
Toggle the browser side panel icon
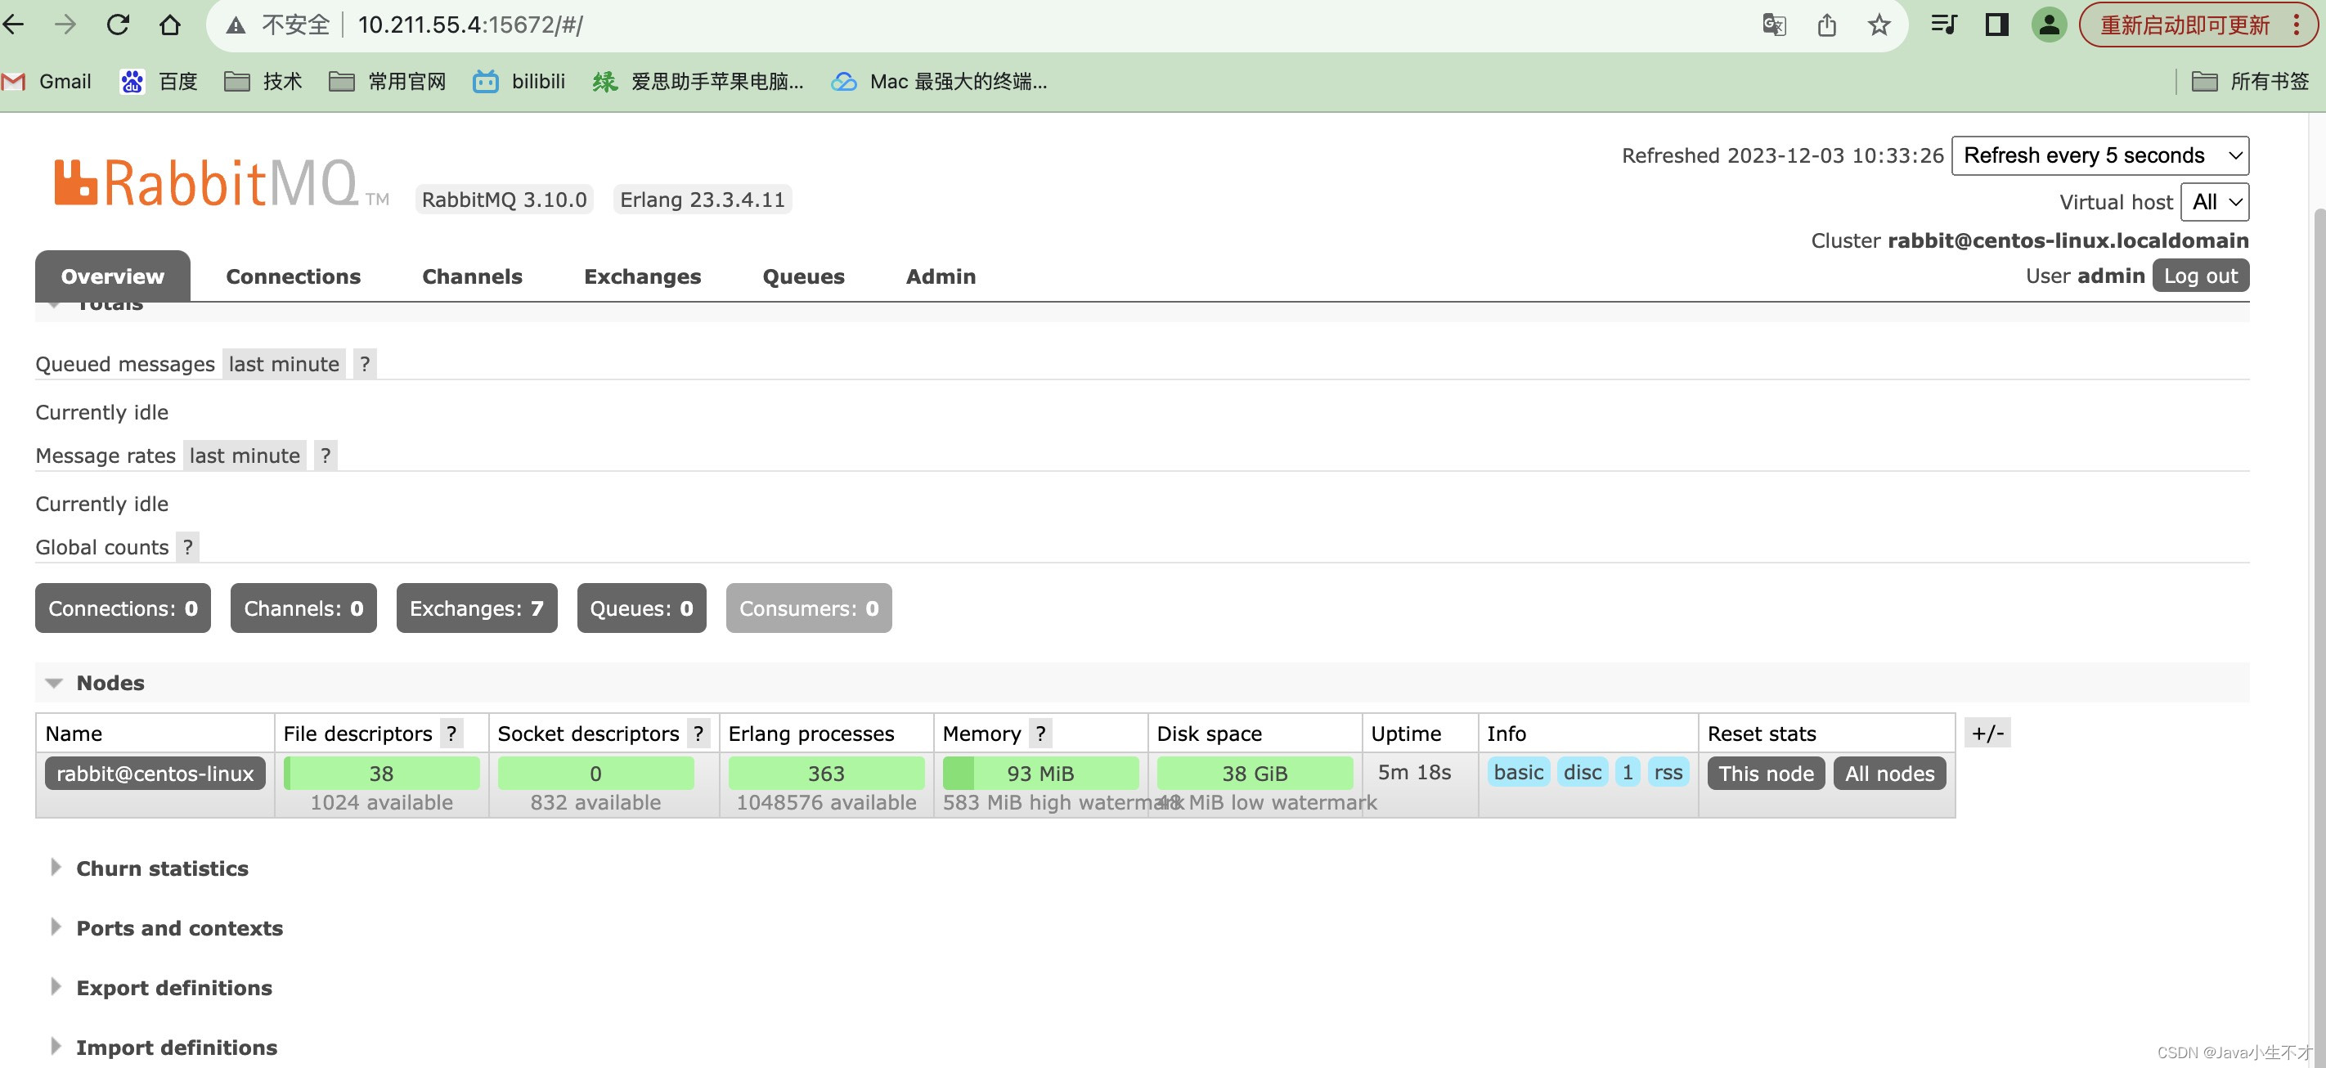pos(1996,25)
